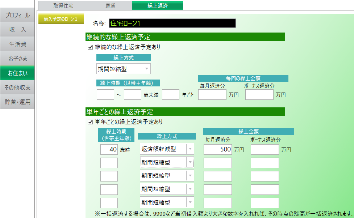Switch to the 取得住宅 tab

pos(63,6)
